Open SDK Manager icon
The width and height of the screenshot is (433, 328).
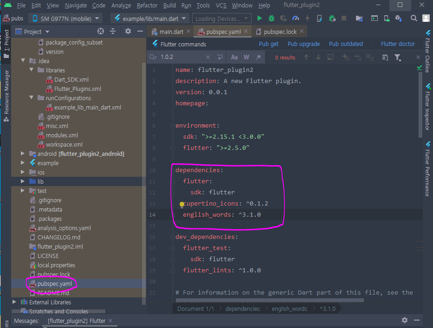(x=399, y=19)
